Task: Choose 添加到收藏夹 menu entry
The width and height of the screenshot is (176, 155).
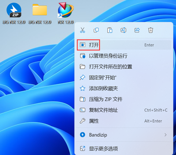Action: [x=124, y=88]
